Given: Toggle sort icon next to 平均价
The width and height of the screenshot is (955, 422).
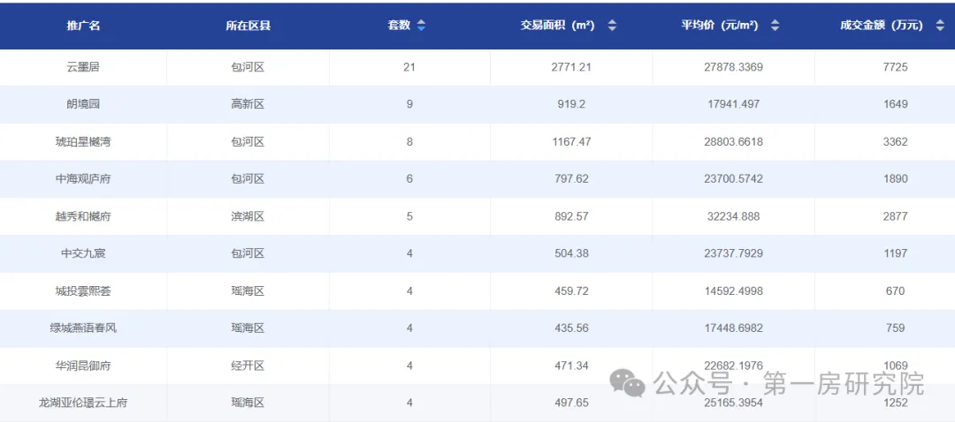Looking at the screenshot, I should pyautogui.click(x=775, y=26).
